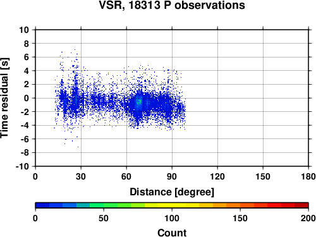This screenshot has height=237, width=316.
Task: Click the x-axis tick label 120
Action: [217, 176]
